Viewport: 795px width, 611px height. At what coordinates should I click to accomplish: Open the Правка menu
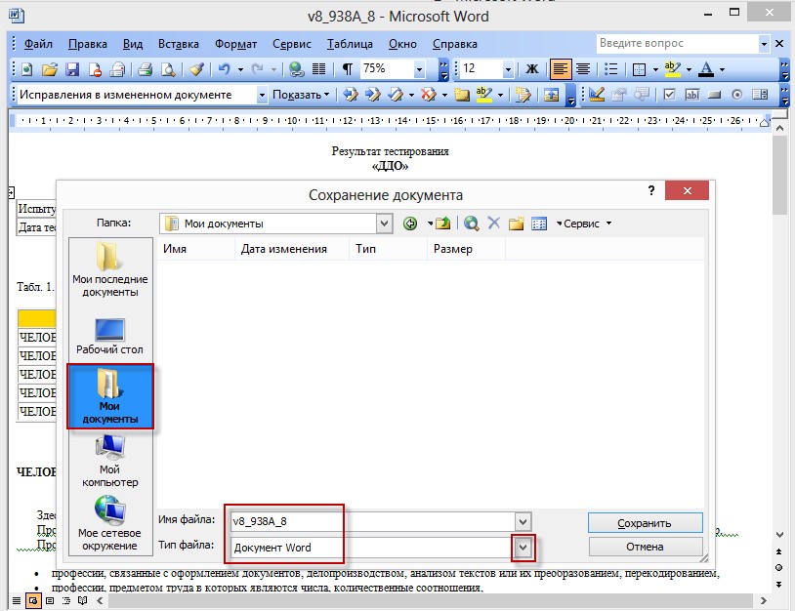point(88,44)
